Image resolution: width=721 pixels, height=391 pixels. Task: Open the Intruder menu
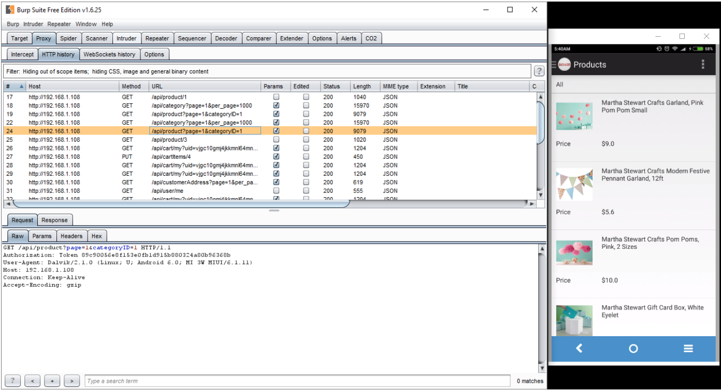pos(33,24)
